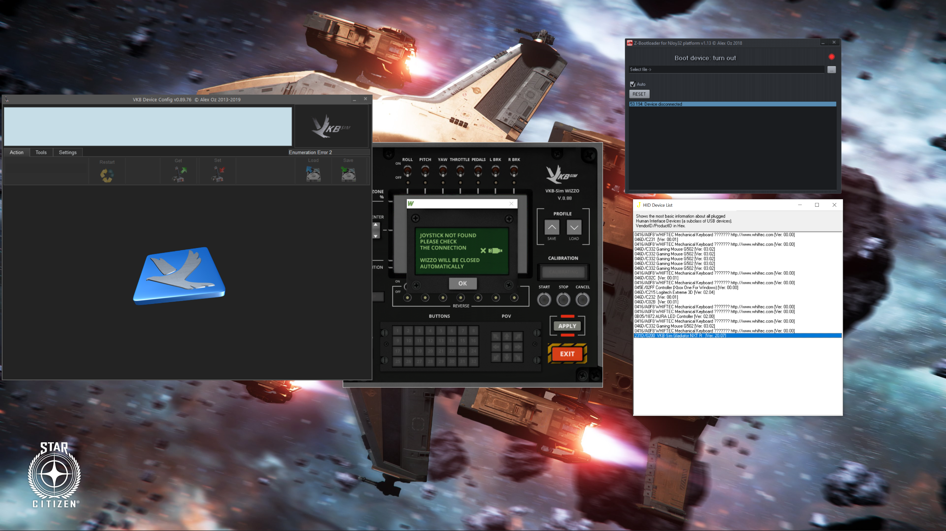Click the Set joystick icon
946x531 pixels.
coord(218,174)
